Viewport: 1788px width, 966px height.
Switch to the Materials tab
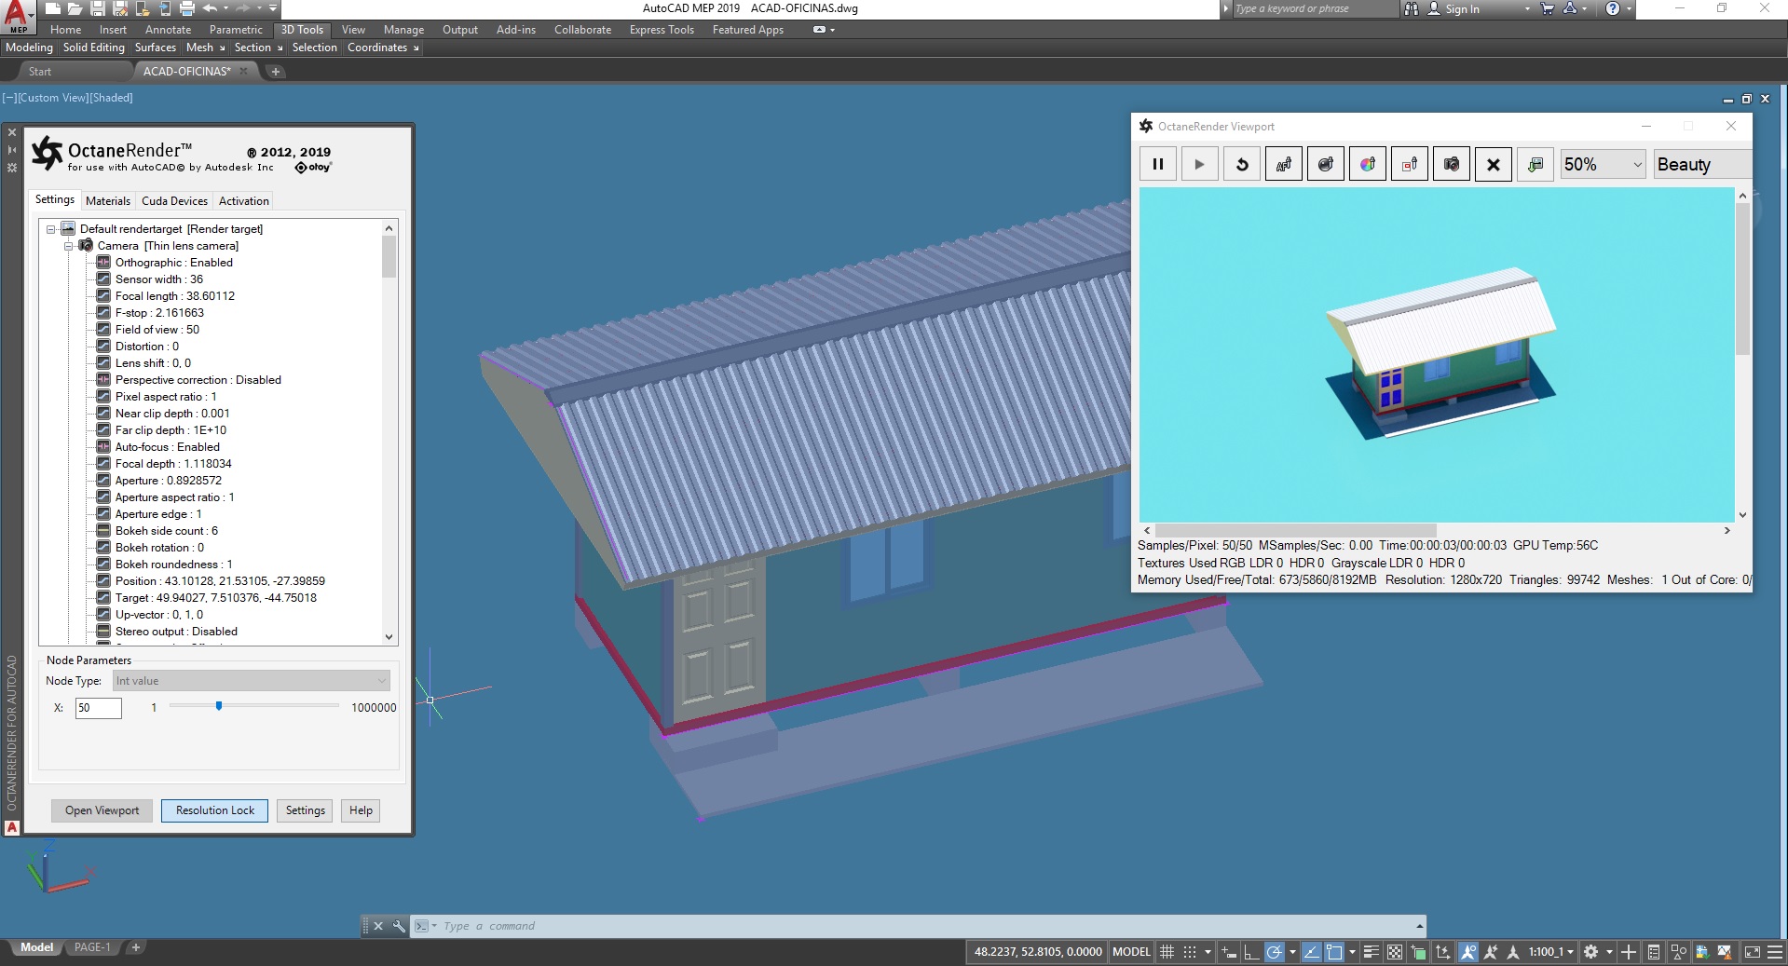[x=108, y=201]
